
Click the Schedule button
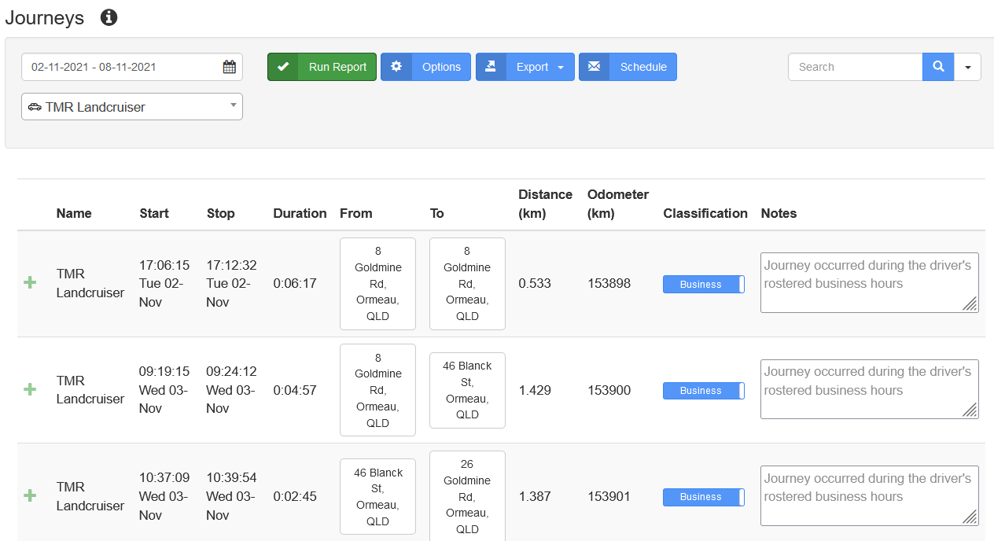[628, 67]
